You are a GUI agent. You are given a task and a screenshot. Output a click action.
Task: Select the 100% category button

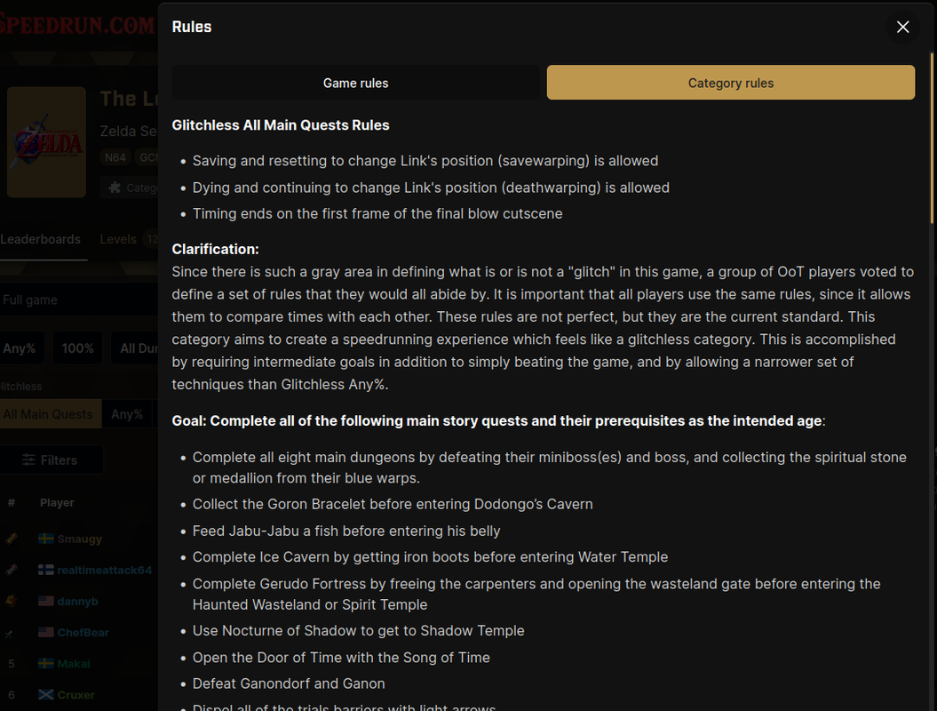click(x=77, y=348)
